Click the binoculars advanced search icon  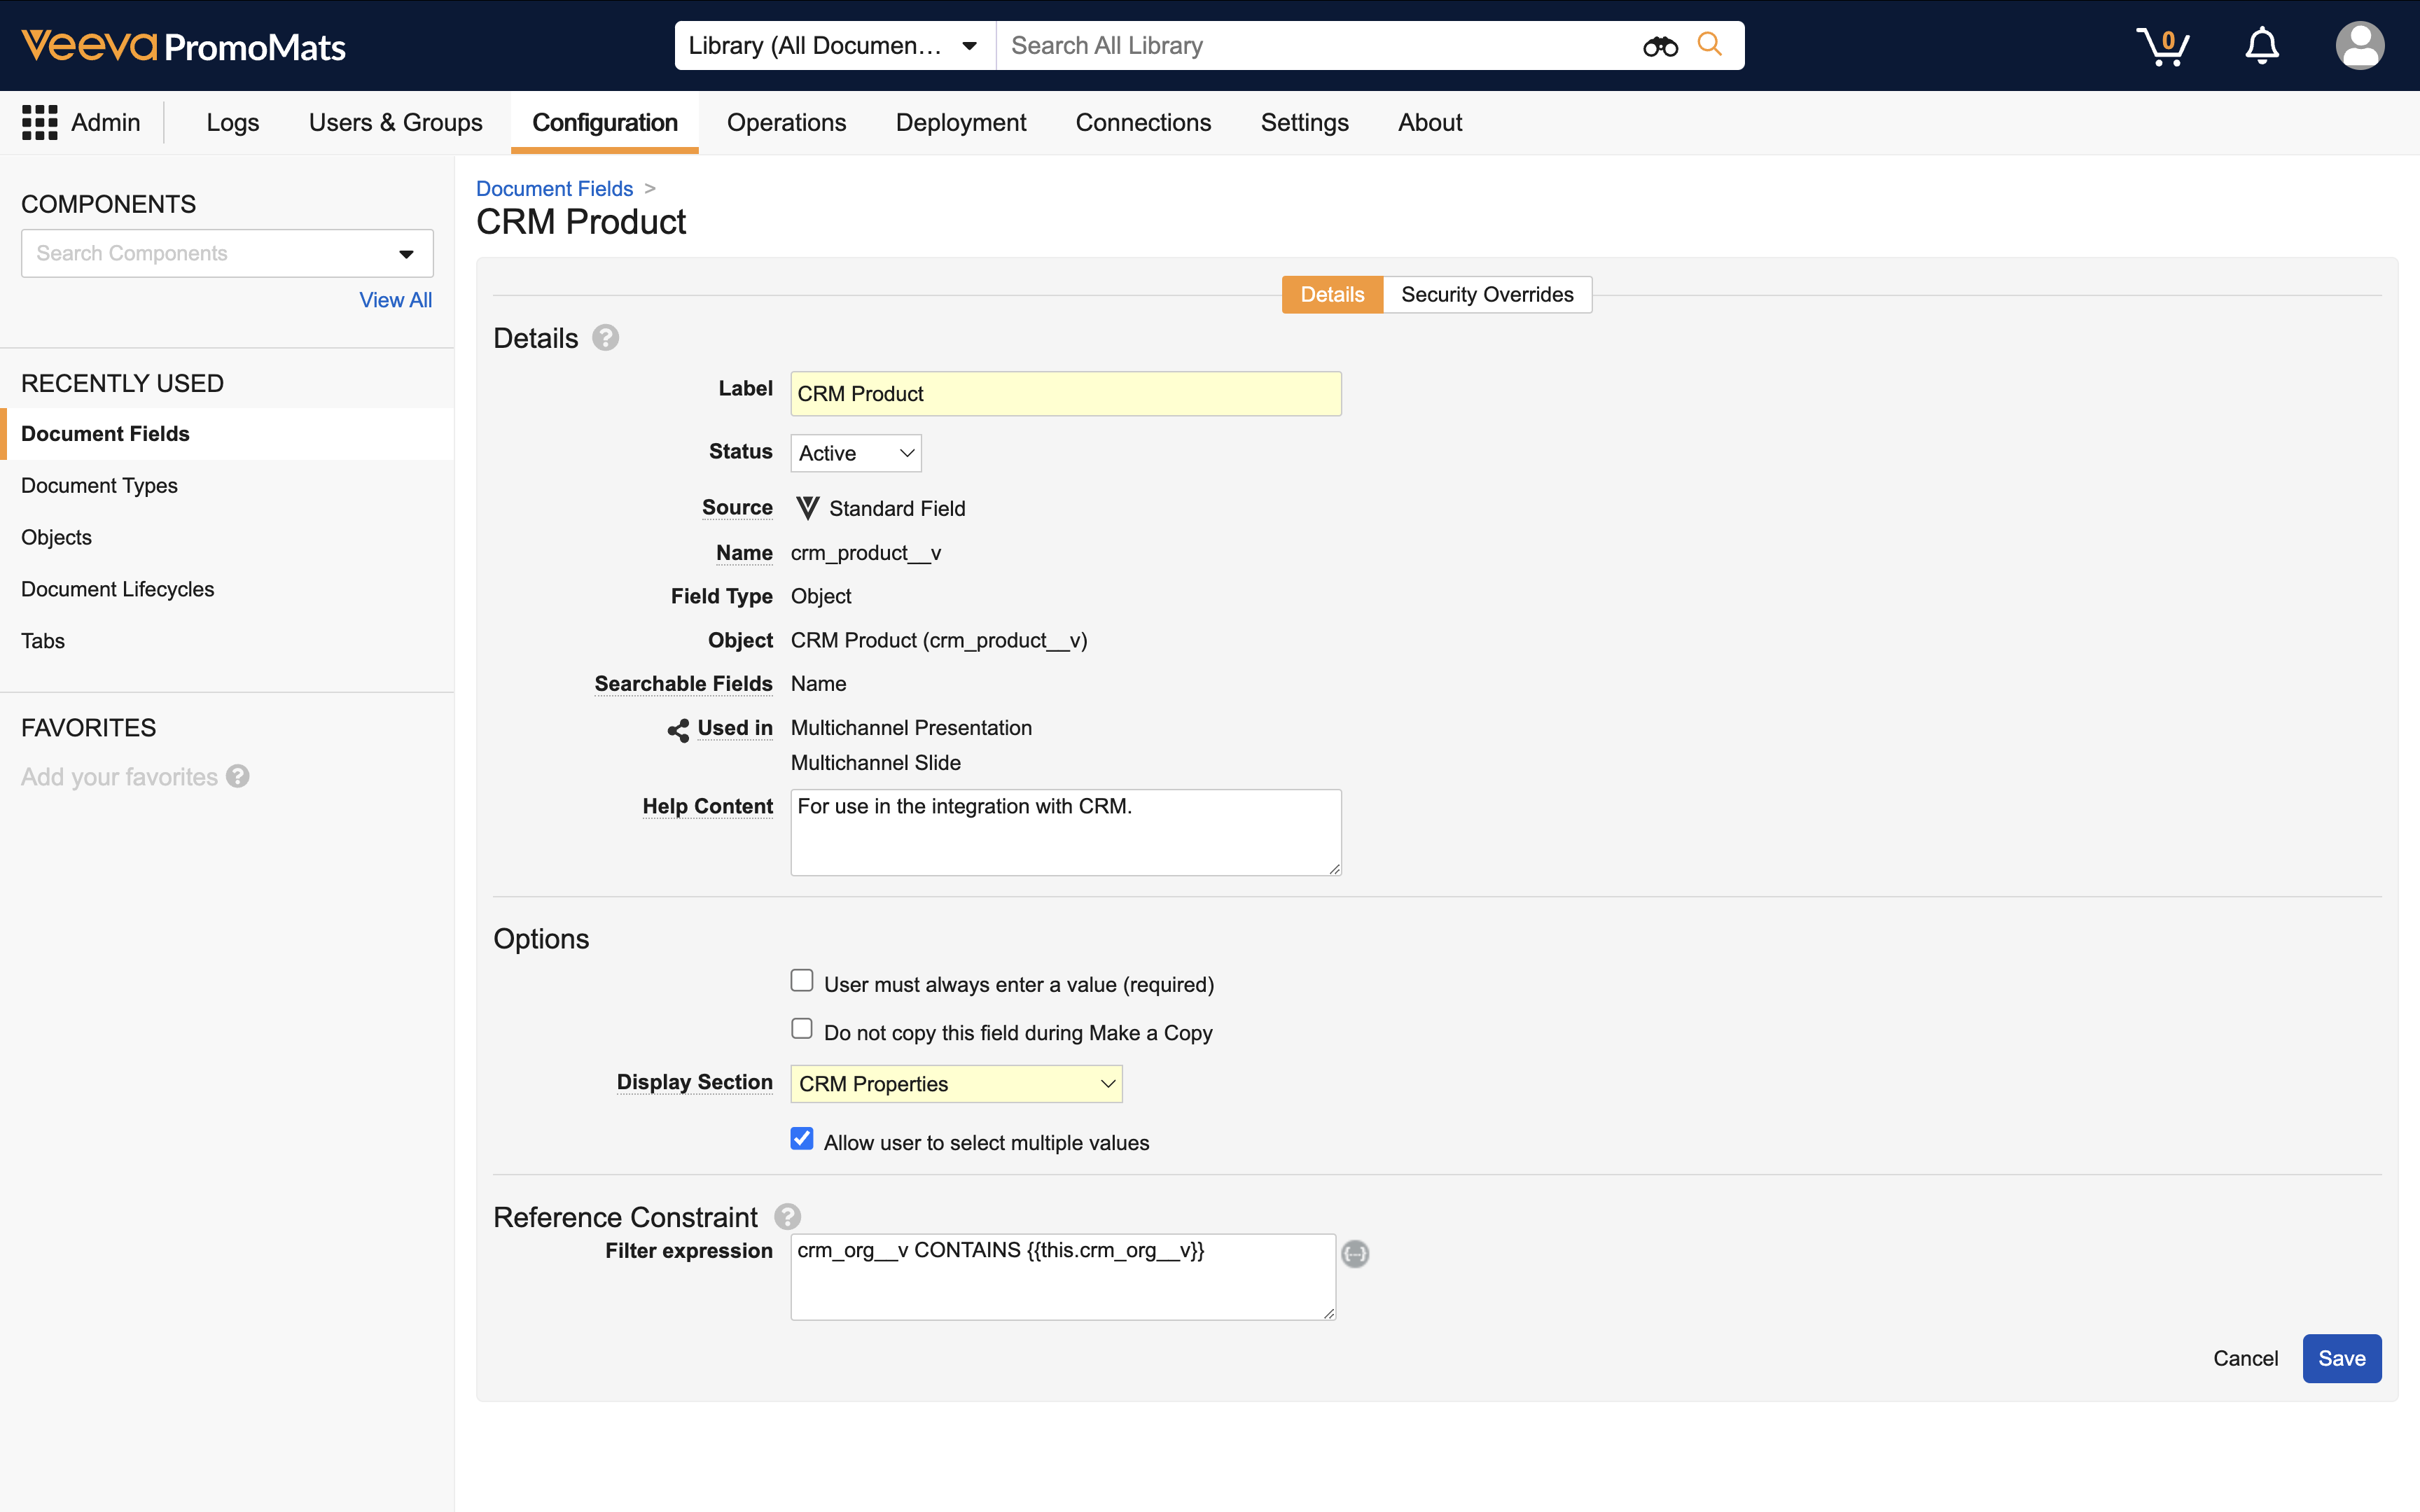(1660, 46)
